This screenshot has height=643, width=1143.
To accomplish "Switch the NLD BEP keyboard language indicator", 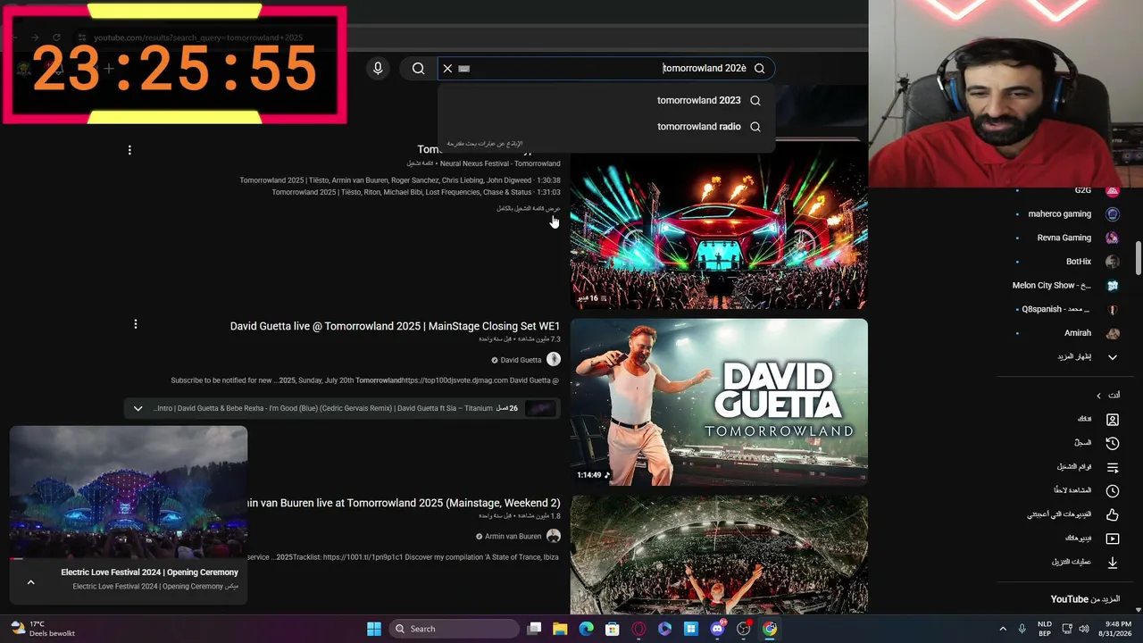I will [1045, 629].
